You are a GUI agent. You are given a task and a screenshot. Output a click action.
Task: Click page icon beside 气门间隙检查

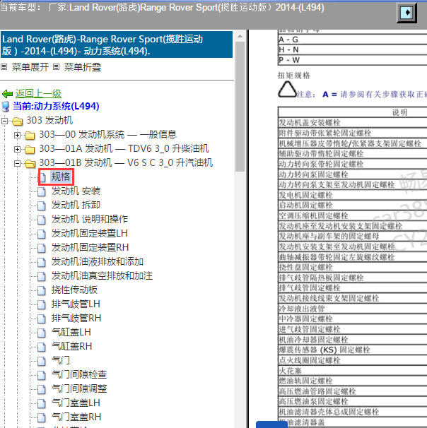(42, 376)
